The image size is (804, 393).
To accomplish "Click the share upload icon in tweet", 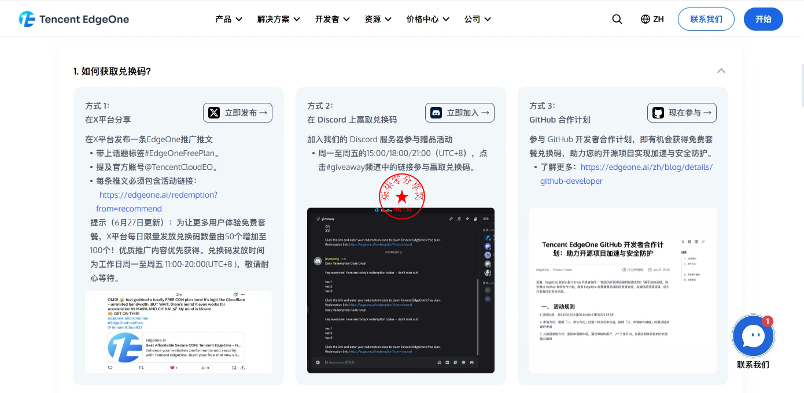I will tap(242, 368).
